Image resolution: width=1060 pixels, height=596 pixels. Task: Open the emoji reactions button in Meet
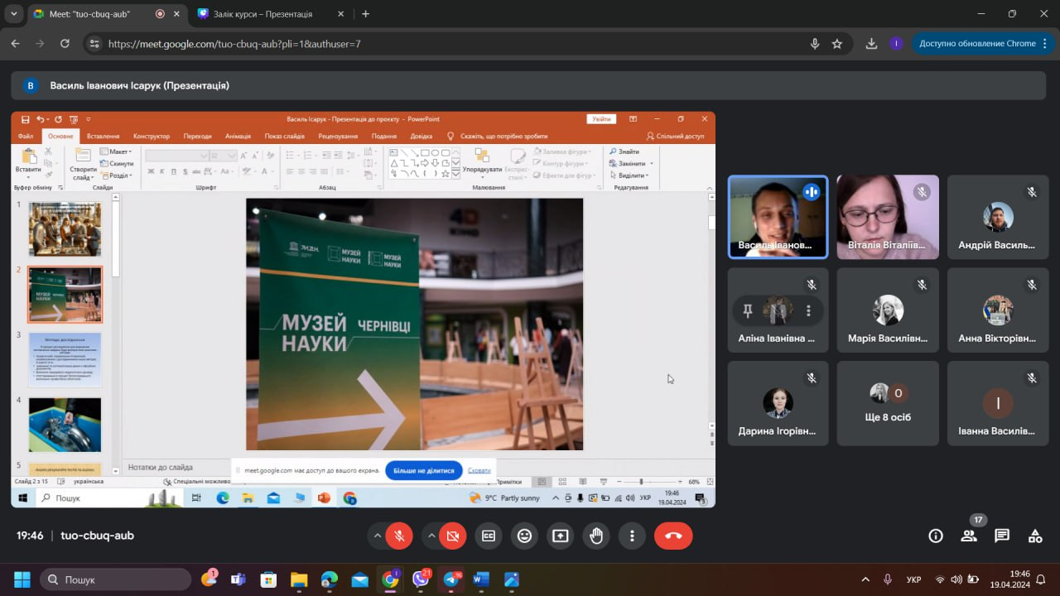tap(524, 536)
